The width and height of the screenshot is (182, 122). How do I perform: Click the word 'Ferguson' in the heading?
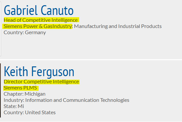click(x=53, y=72)
